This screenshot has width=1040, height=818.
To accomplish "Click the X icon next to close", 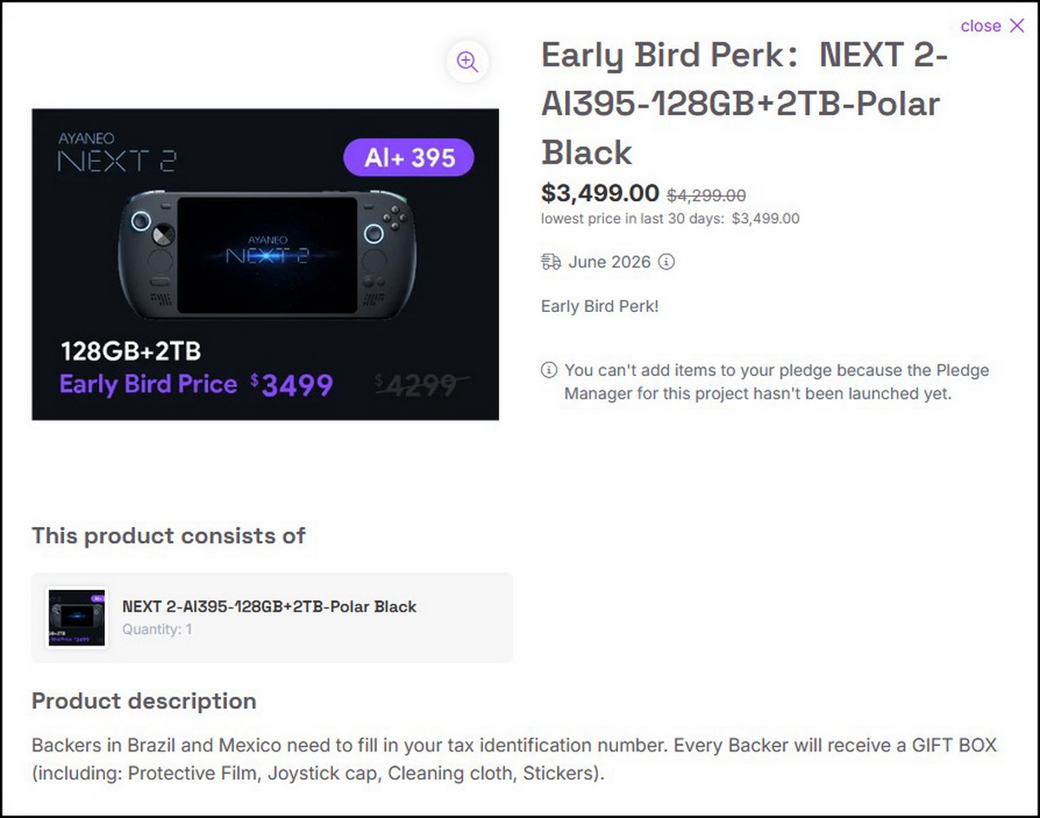I will point(1017,26).
